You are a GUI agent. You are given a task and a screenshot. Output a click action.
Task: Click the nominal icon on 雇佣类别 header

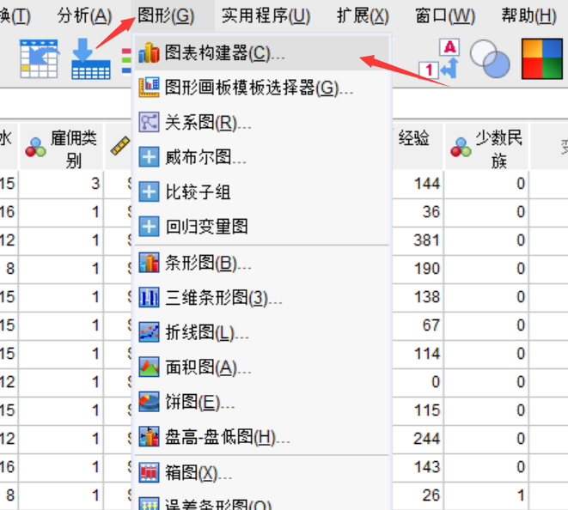coord(35,147)
